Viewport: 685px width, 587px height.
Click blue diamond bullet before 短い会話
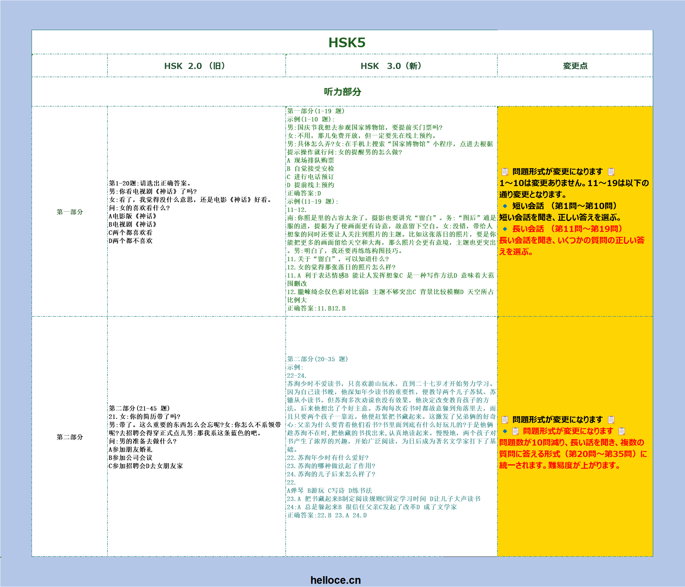(x=505, y=206)
